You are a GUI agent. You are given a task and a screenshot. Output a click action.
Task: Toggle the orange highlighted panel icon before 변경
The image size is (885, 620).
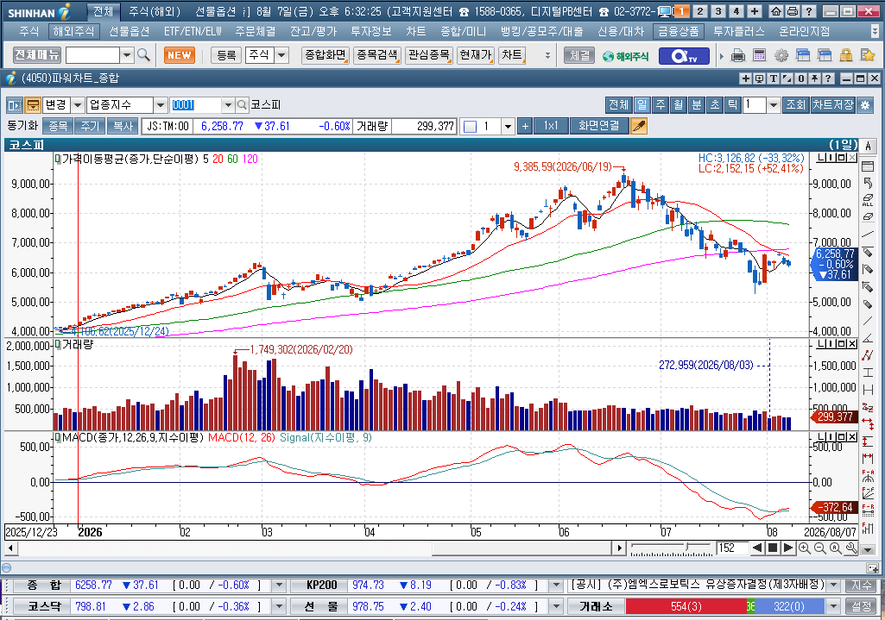33,105
